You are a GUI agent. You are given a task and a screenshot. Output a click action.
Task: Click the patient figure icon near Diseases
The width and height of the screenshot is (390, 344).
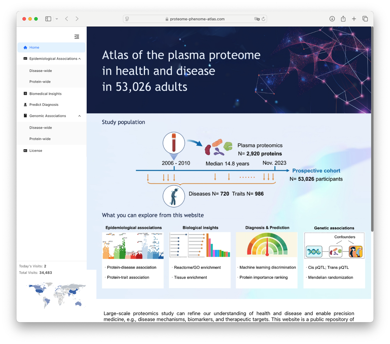(x=174, y=196)
